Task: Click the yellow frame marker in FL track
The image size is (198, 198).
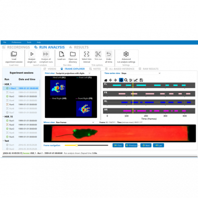Action: pos(133,85)
